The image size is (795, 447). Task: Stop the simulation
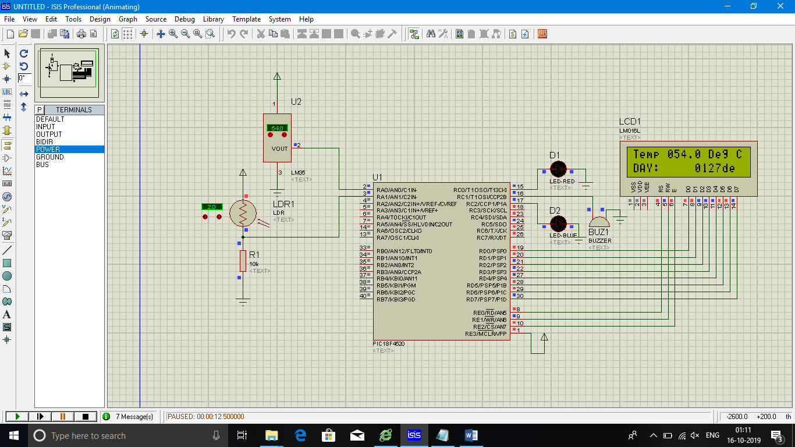tap(86, 417)
